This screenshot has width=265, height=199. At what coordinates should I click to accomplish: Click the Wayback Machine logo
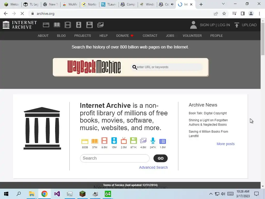pyautogui.click(x=94, y=67)
